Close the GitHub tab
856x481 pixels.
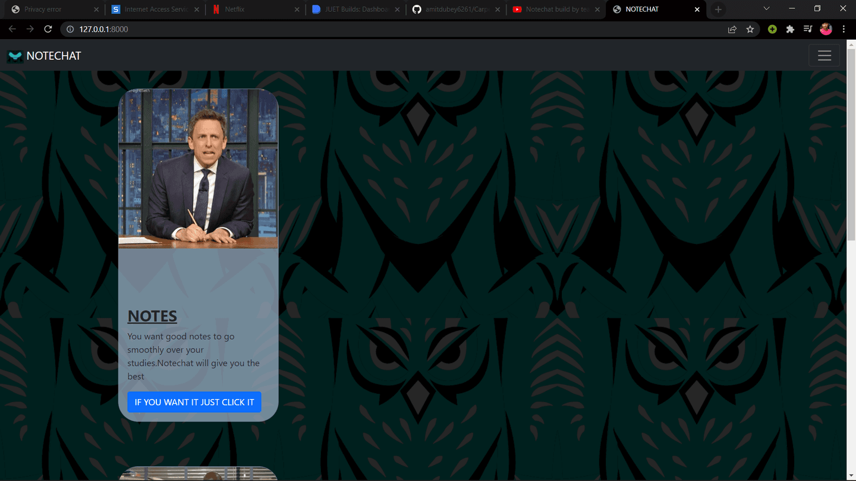click(498, 10)
